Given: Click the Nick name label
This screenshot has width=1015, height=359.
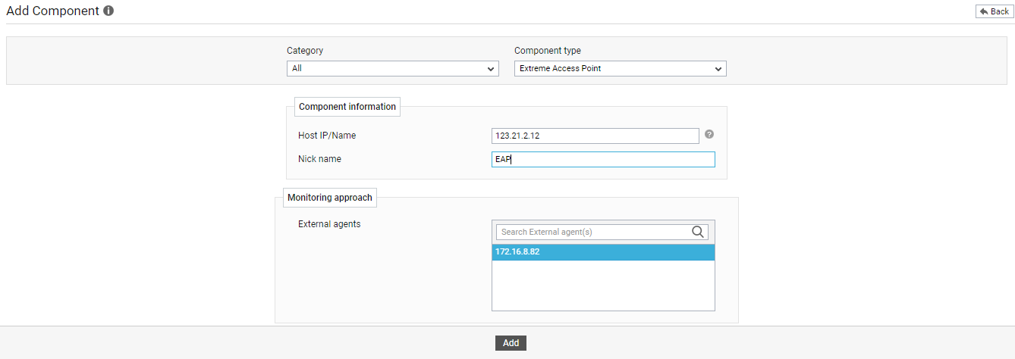Looking at the screenshot, I should coord(319,159).
